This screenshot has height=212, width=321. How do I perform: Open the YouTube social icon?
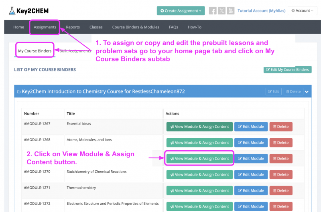230,11
